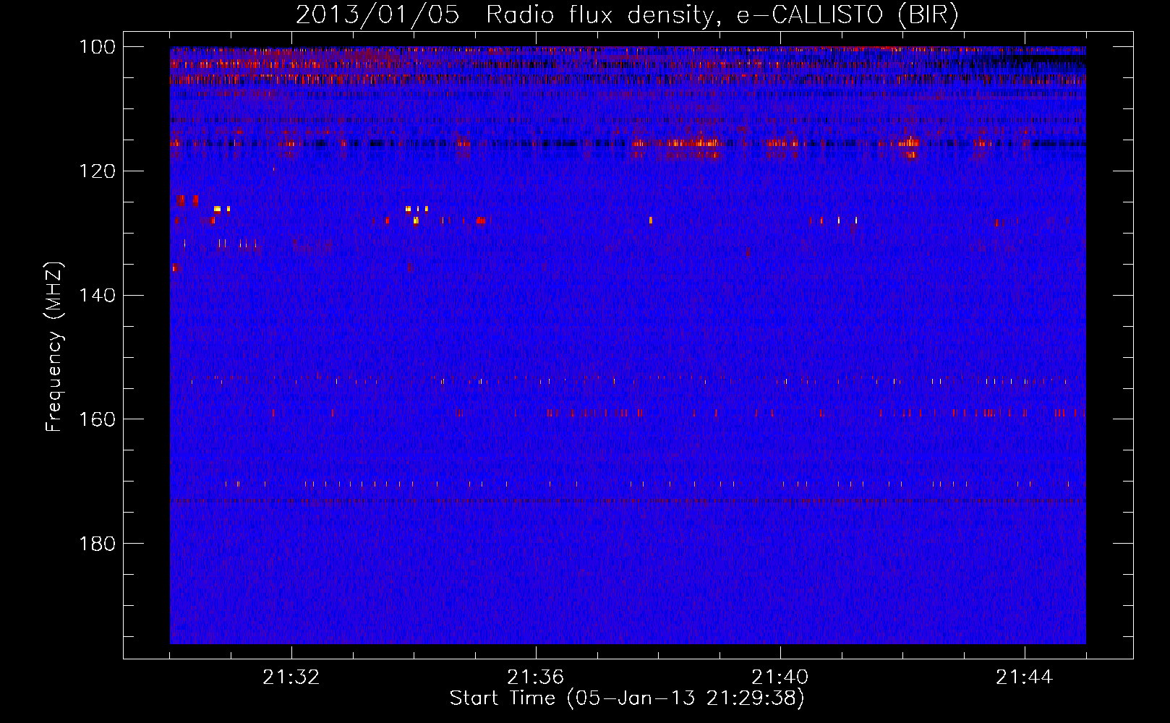Click the 140 frequency tick label
1170x723 pixels.
click(x=96, y=296)
